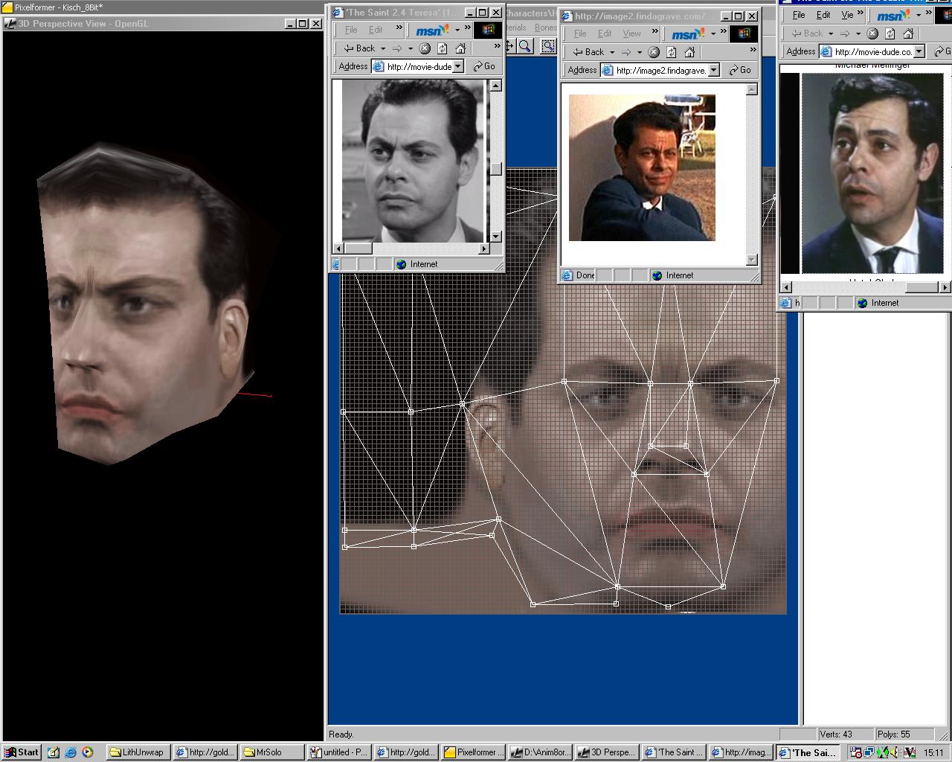Select the magnifier zoom tool in background editor
The height and width of the screenshot is (762, 952).
point(525,46)
